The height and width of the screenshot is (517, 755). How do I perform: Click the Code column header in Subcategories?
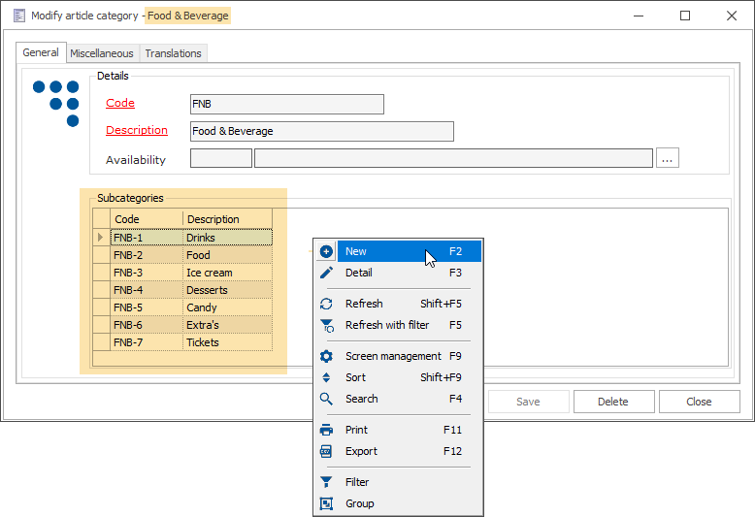(x=147, y=219)
